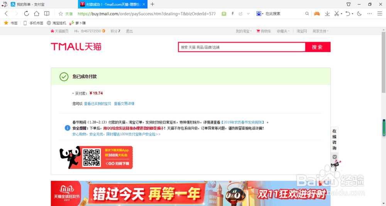The image size is (386, 206).
Task: Click the green success checkmark icon
Action: pos(64,77)
